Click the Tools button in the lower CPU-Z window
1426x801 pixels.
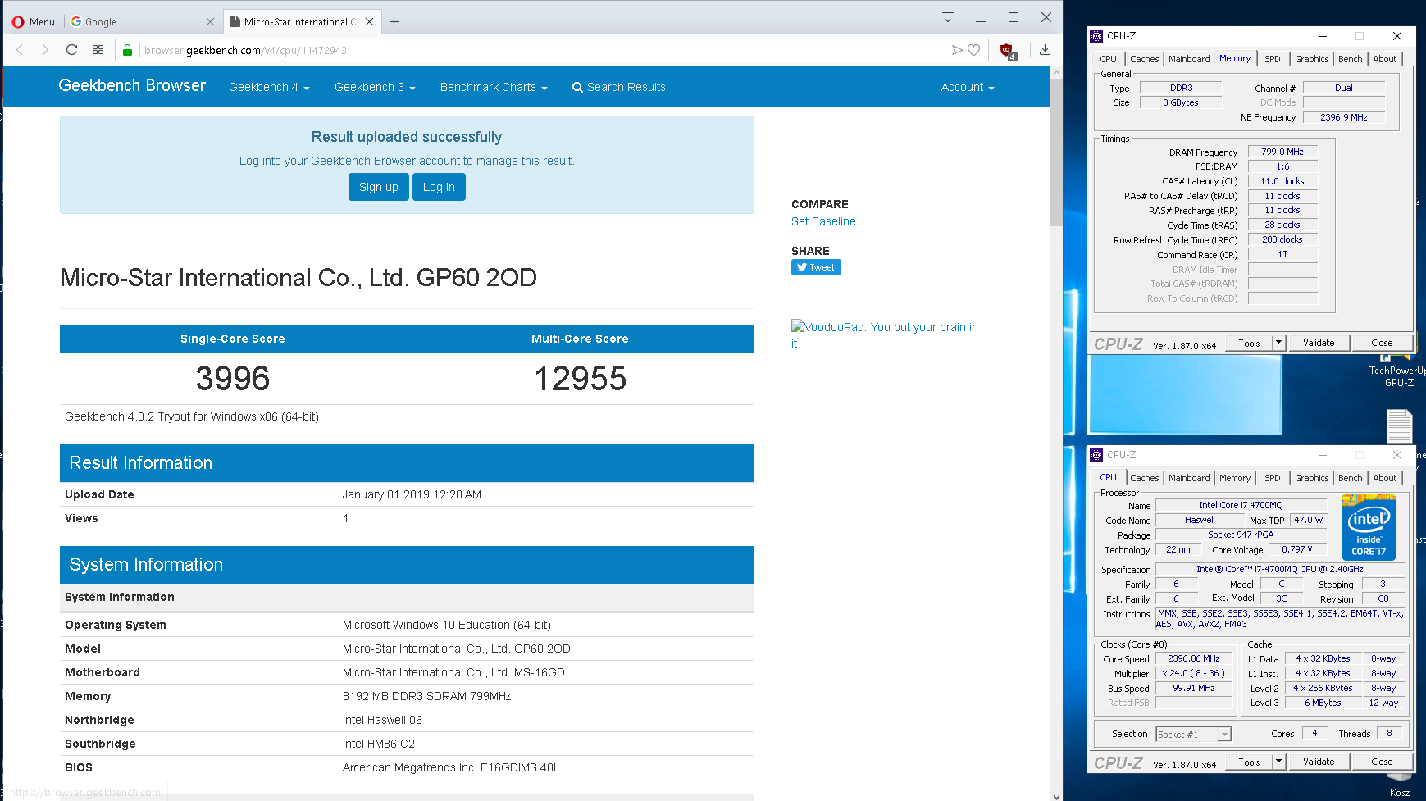tap(1249, 762)
